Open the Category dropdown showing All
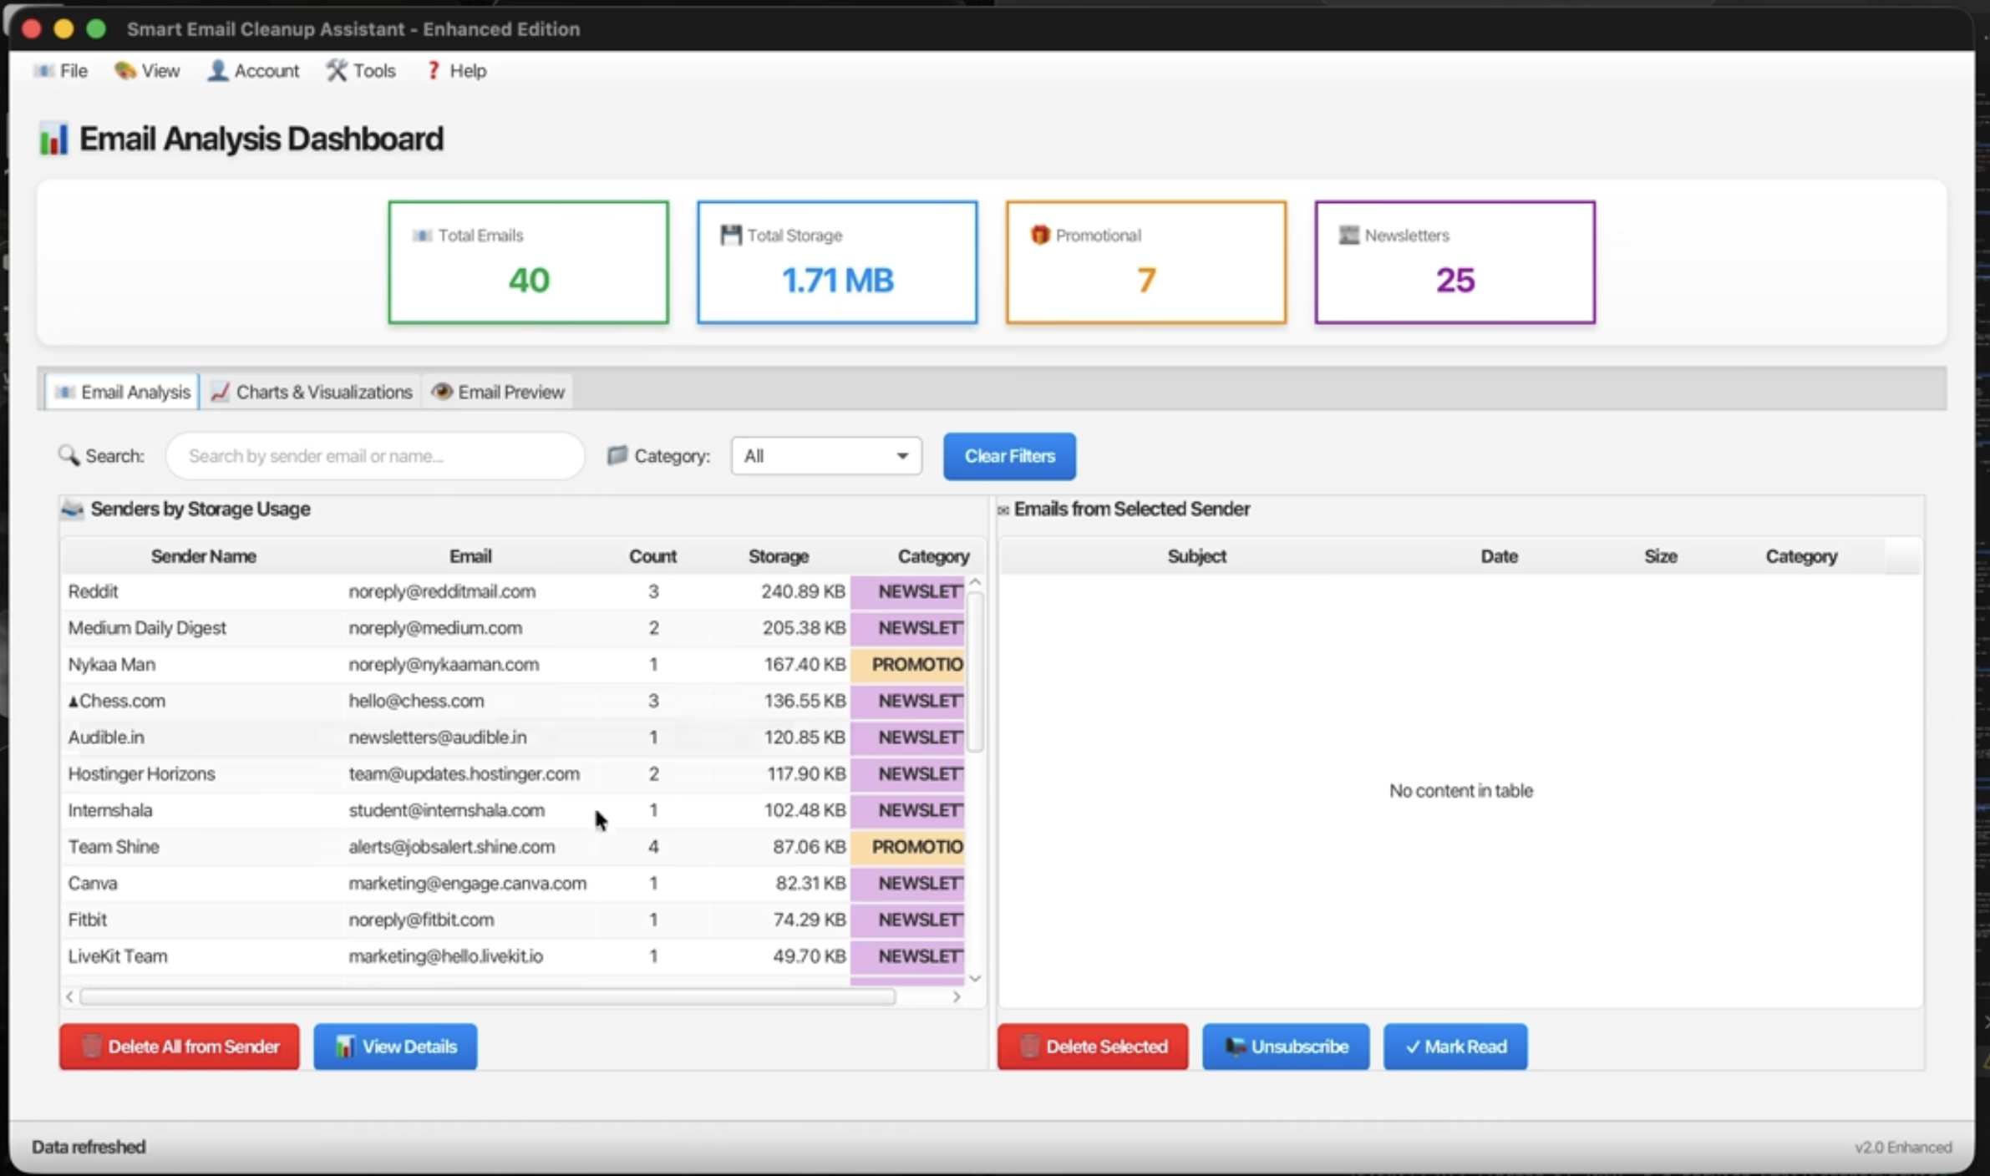The height and width of the screenshot is (1176, 1990). click(x=826, y=456)
